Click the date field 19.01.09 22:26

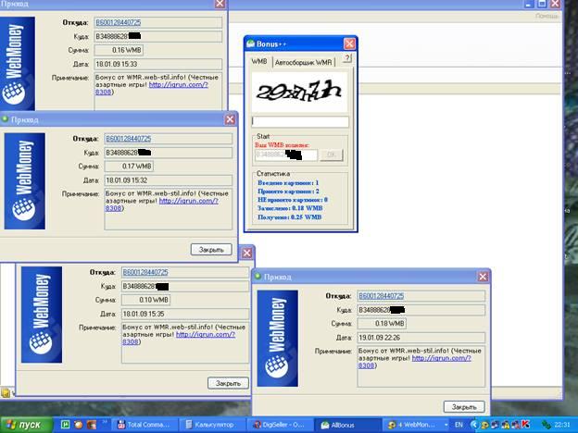tap(421, 338)
